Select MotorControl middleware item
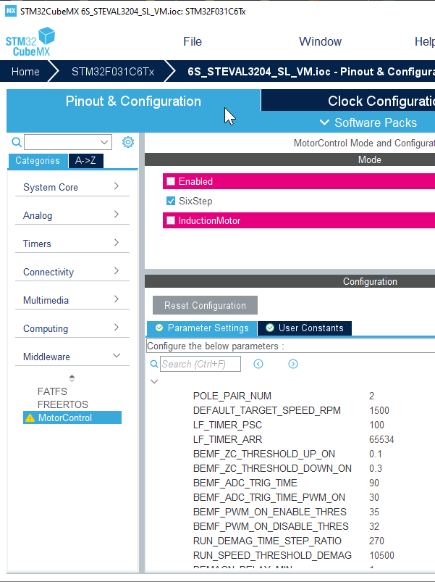 [x=72, y=417]
